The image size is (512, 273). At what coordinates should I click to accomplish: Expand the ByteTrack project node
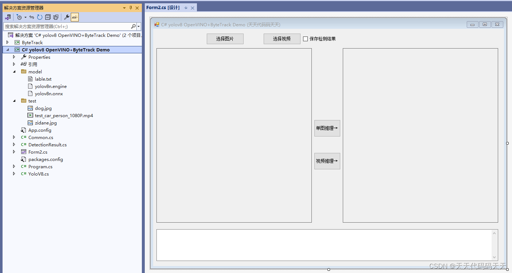click(8, 42)
